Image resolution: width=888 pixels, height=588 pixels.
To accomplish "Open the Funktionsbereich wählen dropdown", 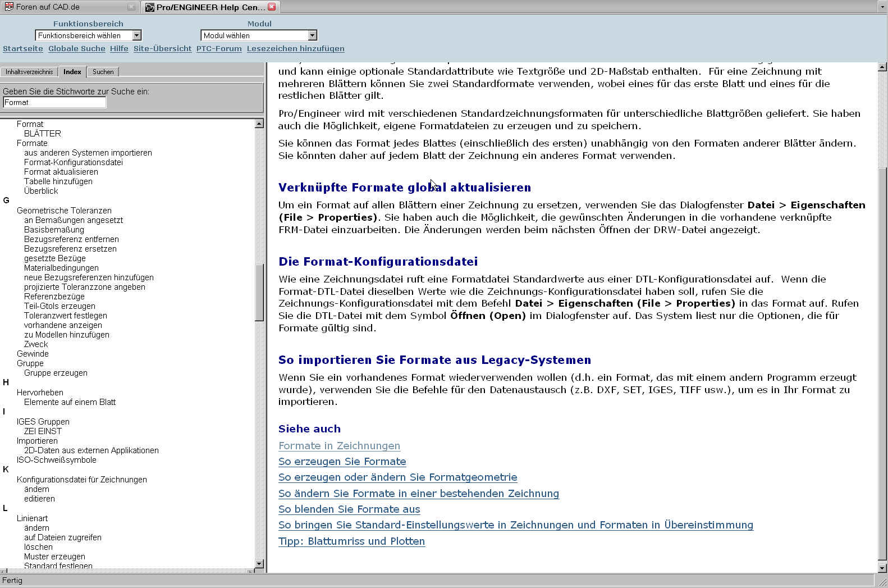I will pos(88,35).
